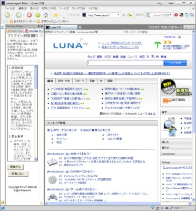Select the スポーツ news tab
The image size is (196, 211).
point(80,81)
